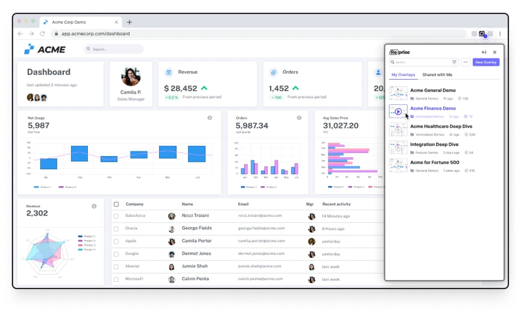521x313 pixels.
Task: Click the New Overlay button
Action: tap(486, 62)
